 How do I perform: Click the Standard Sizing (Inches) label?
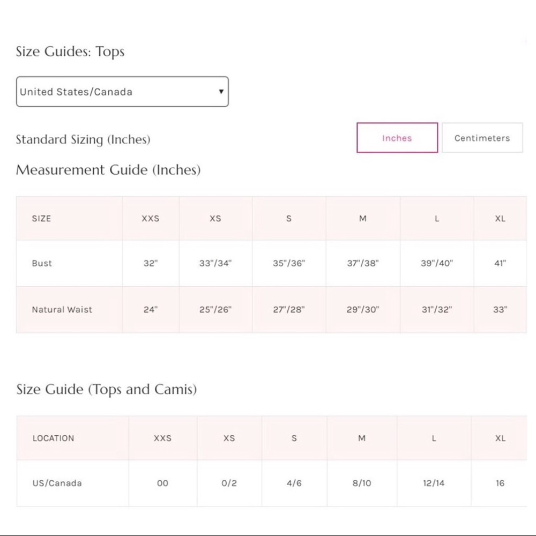[83, 139]
